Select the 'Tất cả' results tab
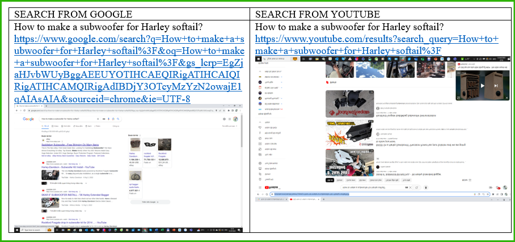The image size is (515, 242). coord(45,126)
